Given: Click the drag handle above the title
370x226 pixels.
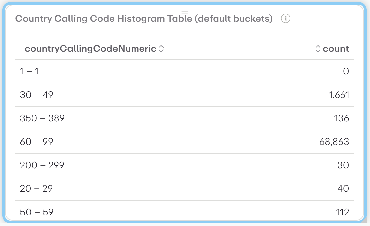Looking at the screenshot, I should 185,12.
